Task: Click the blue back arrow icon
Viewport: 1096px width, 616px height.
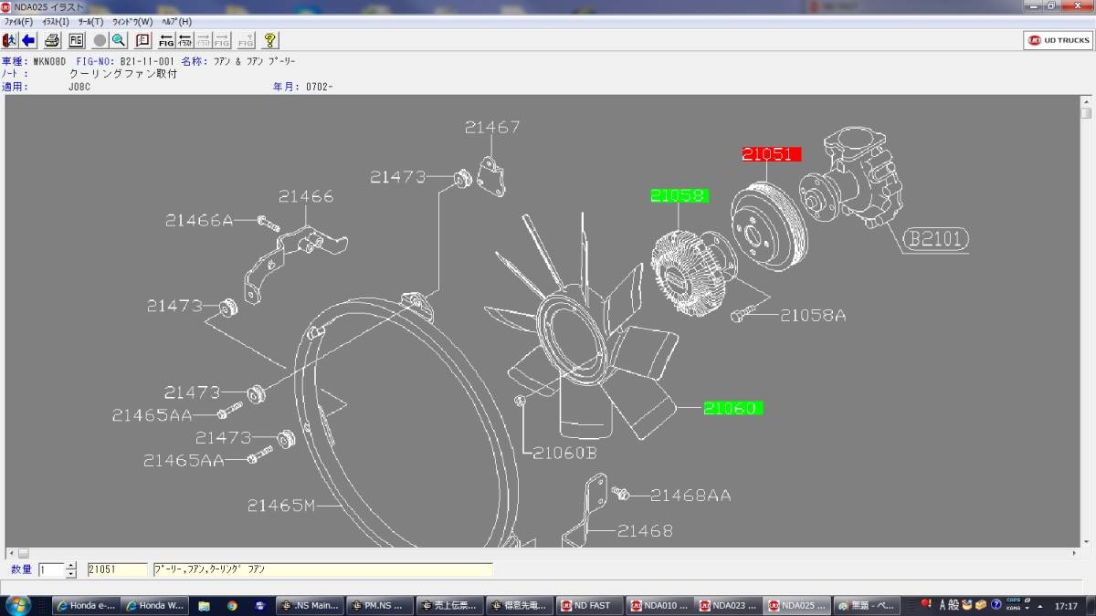Action: coord(28,40)
